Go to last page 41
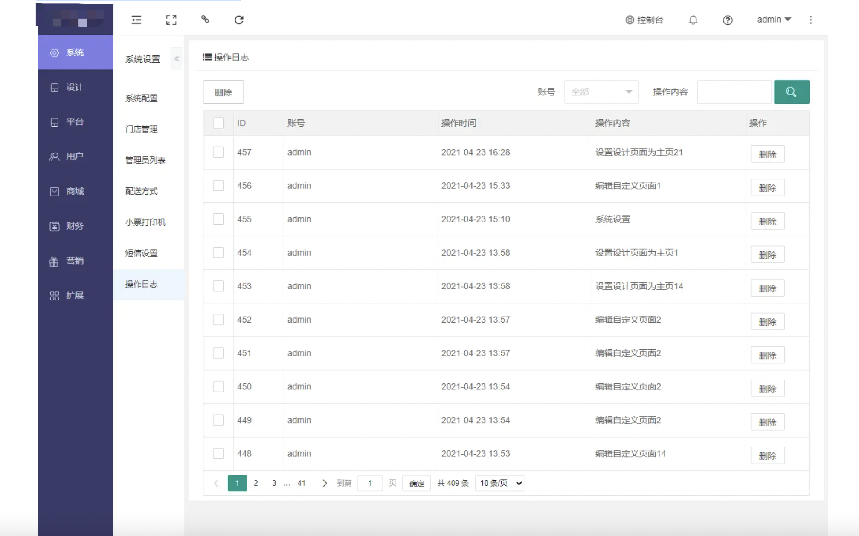Viewport: 859px width, 536px height. 302,483
